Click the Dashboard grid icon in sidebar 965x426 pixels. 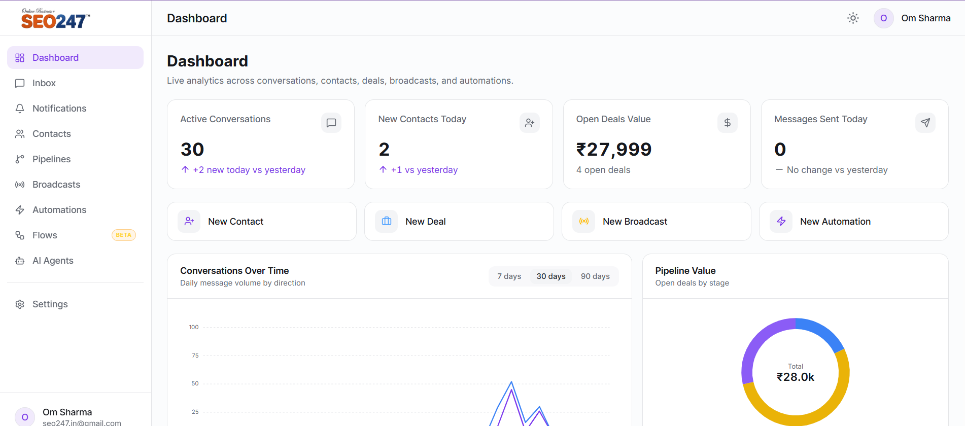coord(20,58)
